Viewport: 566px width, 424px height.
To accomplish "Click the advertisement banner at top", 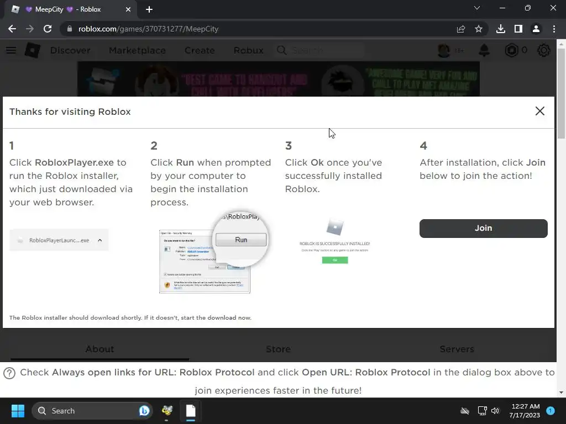I will pyautogui.click(x=279, y=79).
